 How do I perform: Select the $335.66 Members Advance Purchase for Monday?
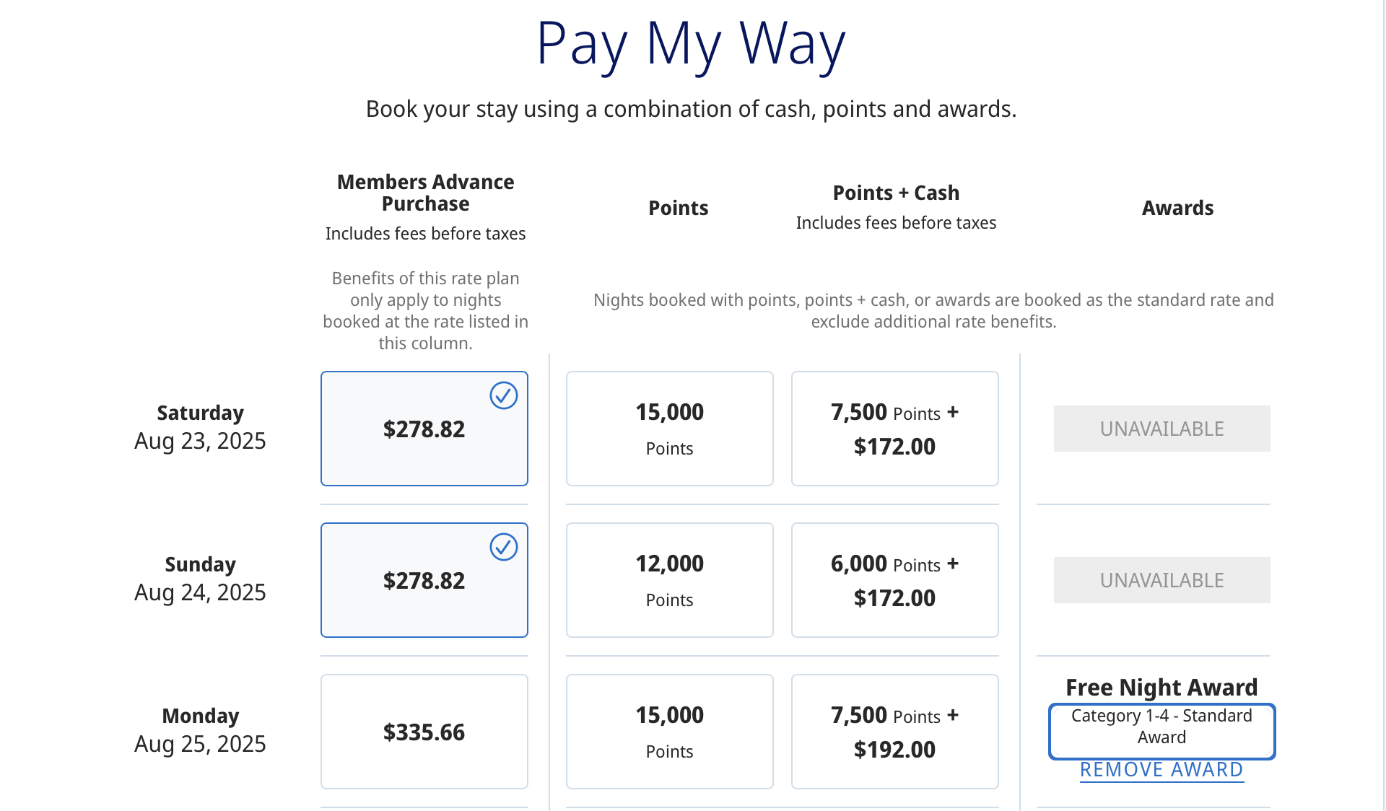click(x=424, y=731)
